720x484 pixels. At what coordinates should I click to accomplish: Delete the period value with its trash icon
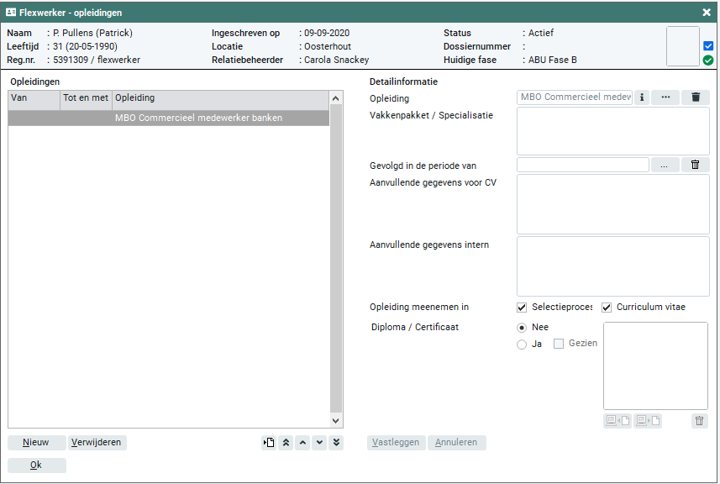tap(696, 165)
